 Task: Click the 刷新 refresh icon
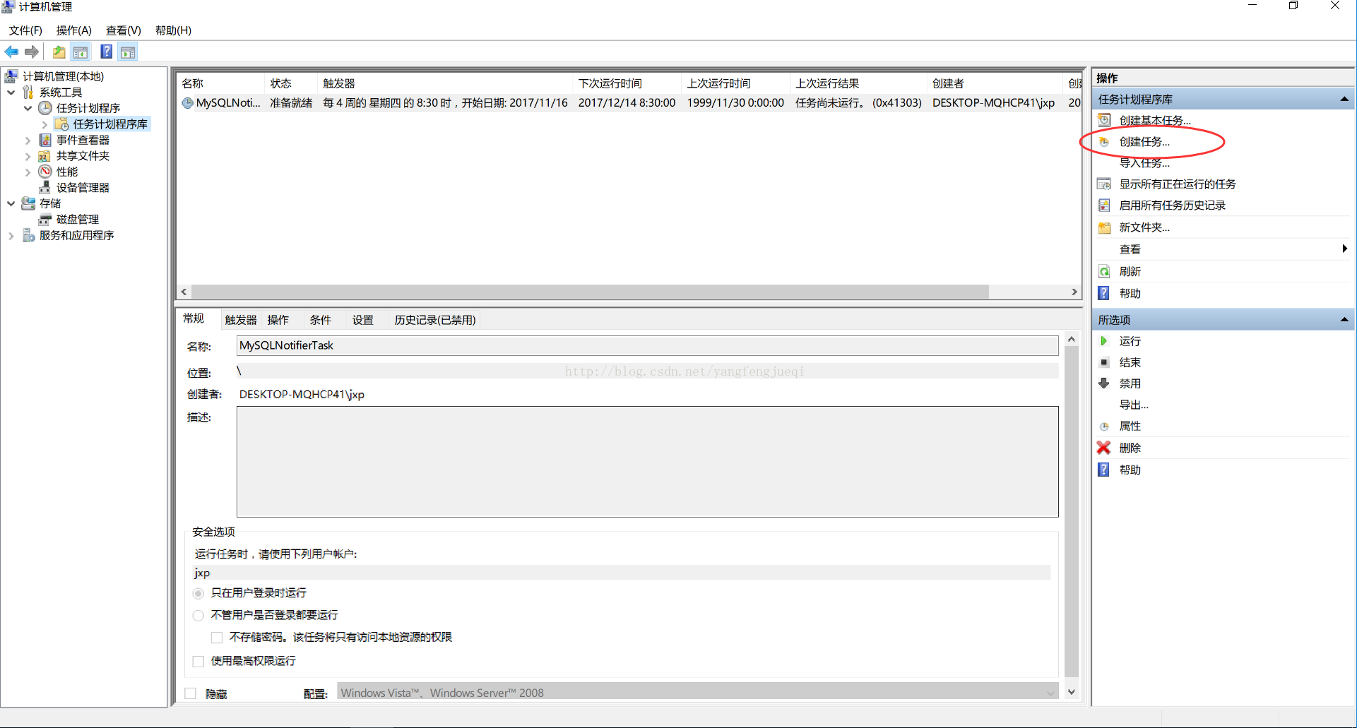pos(1104,272)
